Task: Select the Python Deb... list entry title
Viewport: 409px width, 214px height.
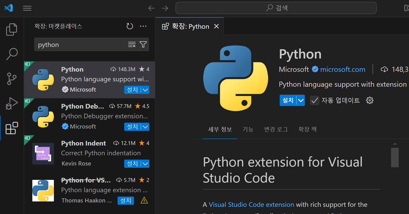Action: pyautogui.click(x=83, y=106)
